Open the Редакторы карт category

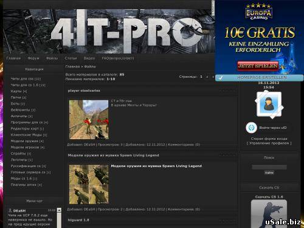tap(27, 128)
